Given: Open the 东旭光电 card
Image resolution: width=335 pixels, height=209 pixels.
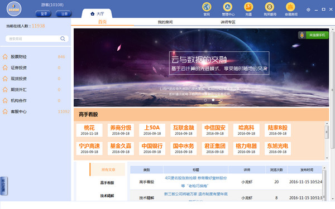Looking at the screenshot, I should click(x=277, y=148).
